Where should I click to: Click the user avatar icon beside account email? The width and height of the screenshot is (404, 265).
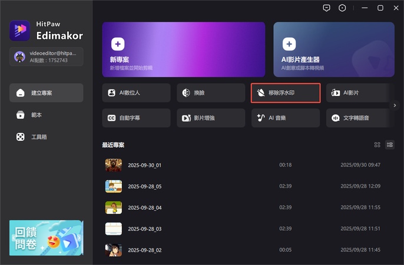tap(19, 57)
